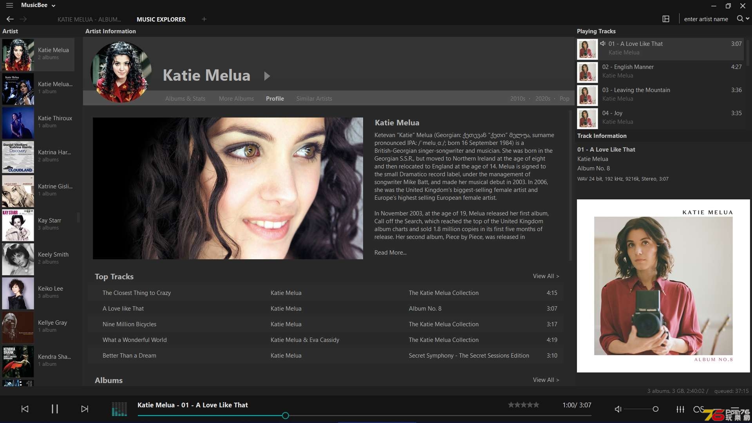Skip to the next track
Viewport: 752px width, 423px height.
85,409
